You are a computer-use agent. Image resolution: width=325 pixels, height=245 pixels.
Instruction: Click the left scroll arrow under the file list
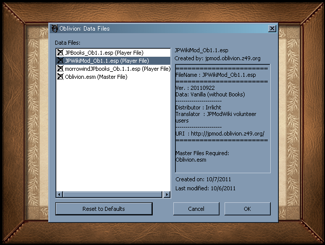tap(58, 194)
